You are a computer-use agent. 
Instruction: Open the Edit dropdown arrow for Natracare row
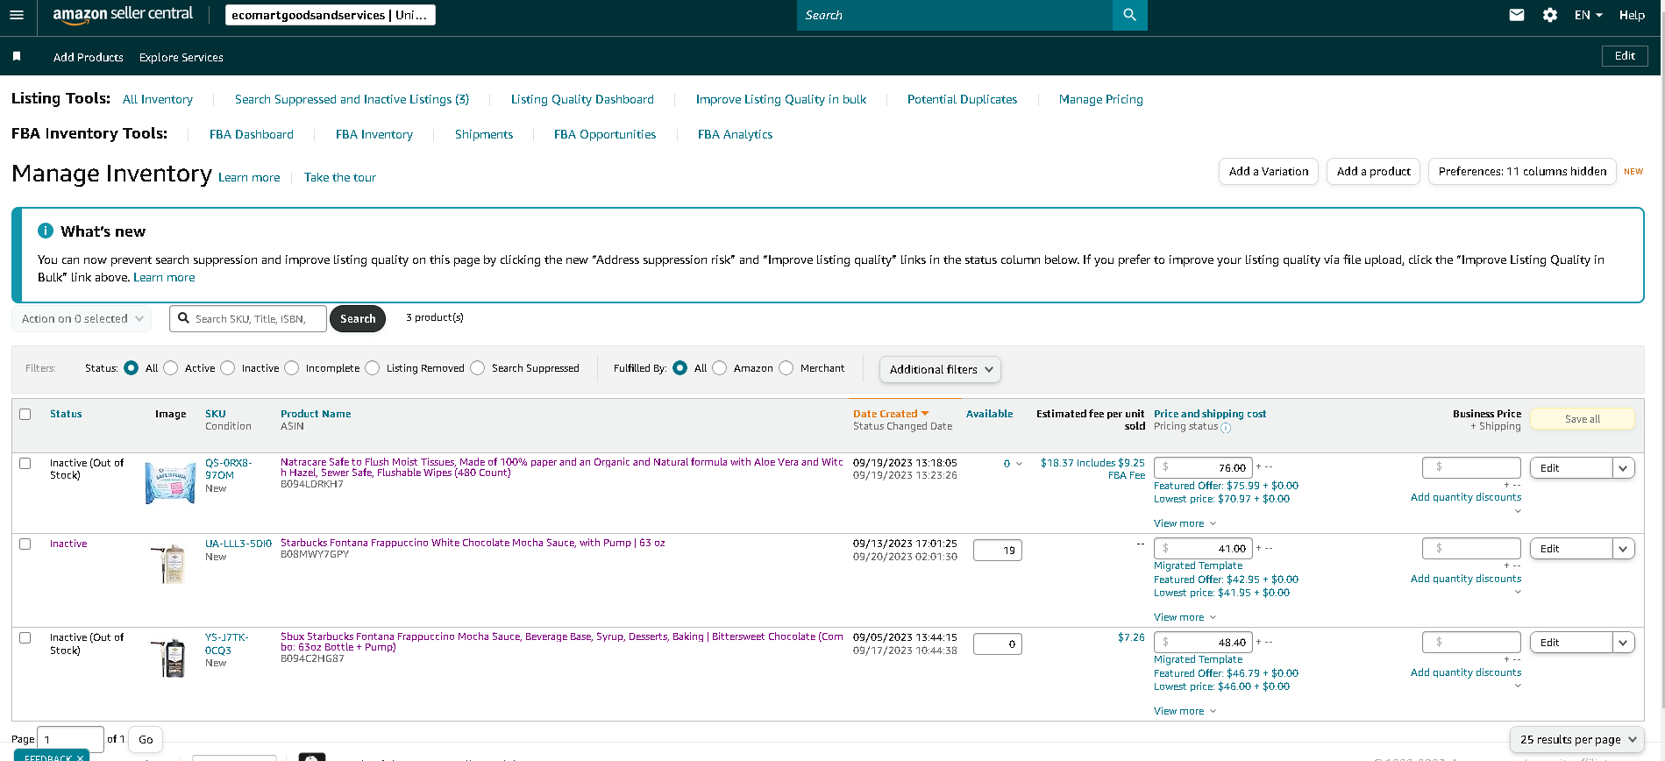(1623, 468)
